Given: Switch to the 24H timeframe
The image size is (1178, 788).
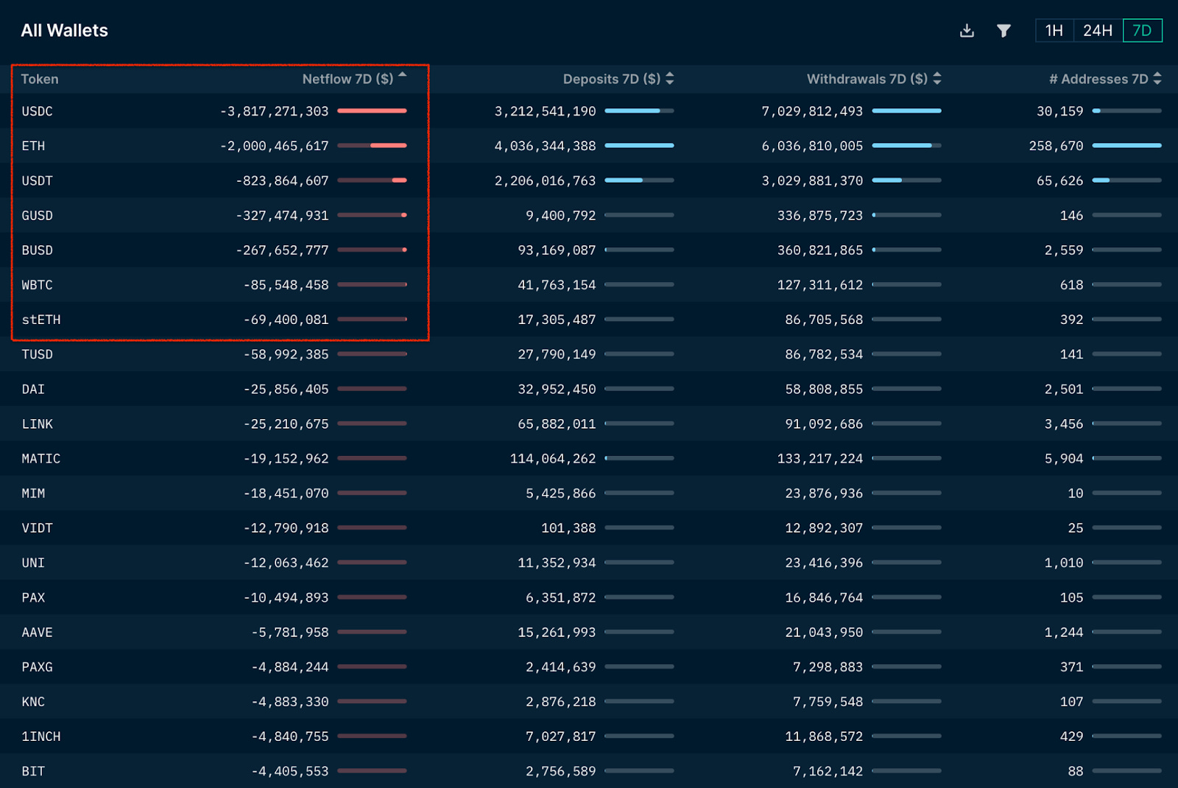Looking at the screenshot, I should tap(1098, 30).
